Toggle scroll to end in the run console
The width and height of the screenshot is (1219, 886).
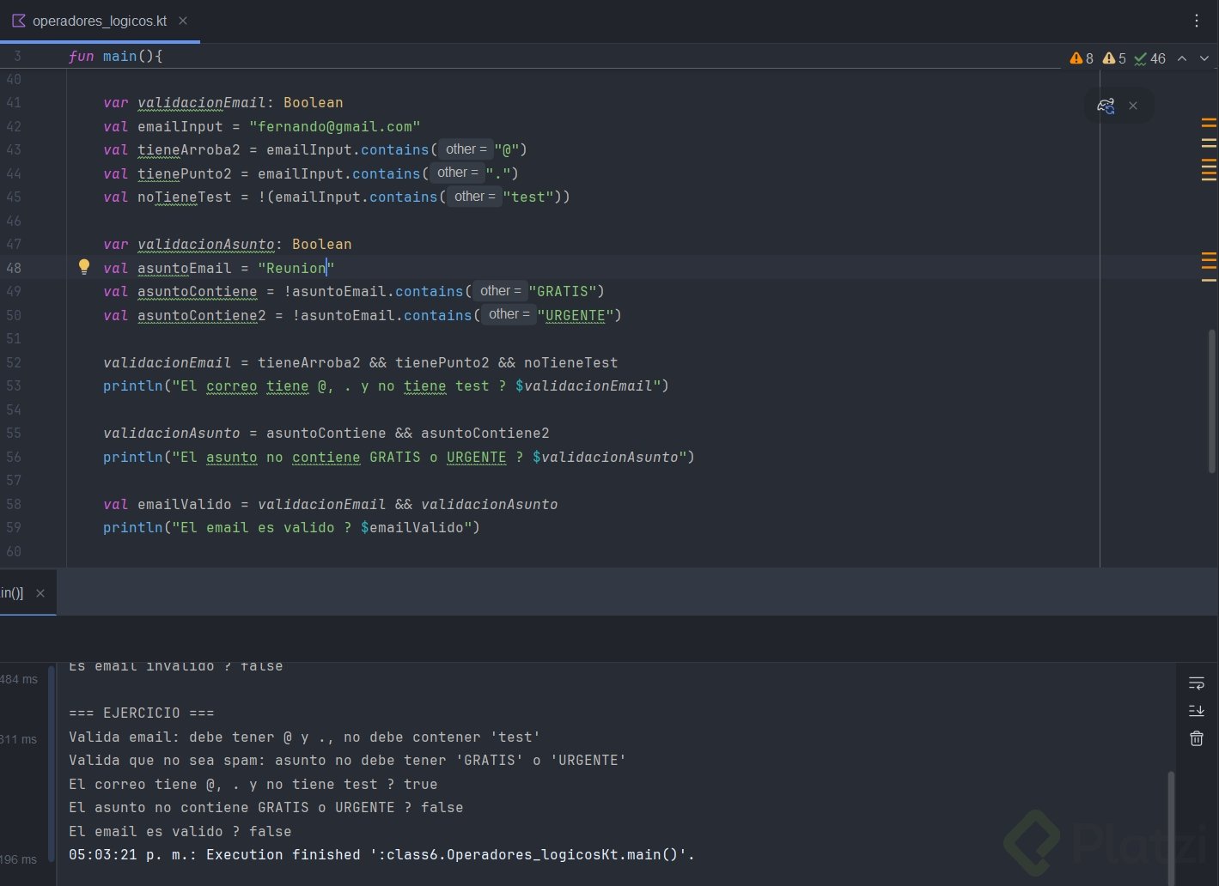coord(1197,711)
